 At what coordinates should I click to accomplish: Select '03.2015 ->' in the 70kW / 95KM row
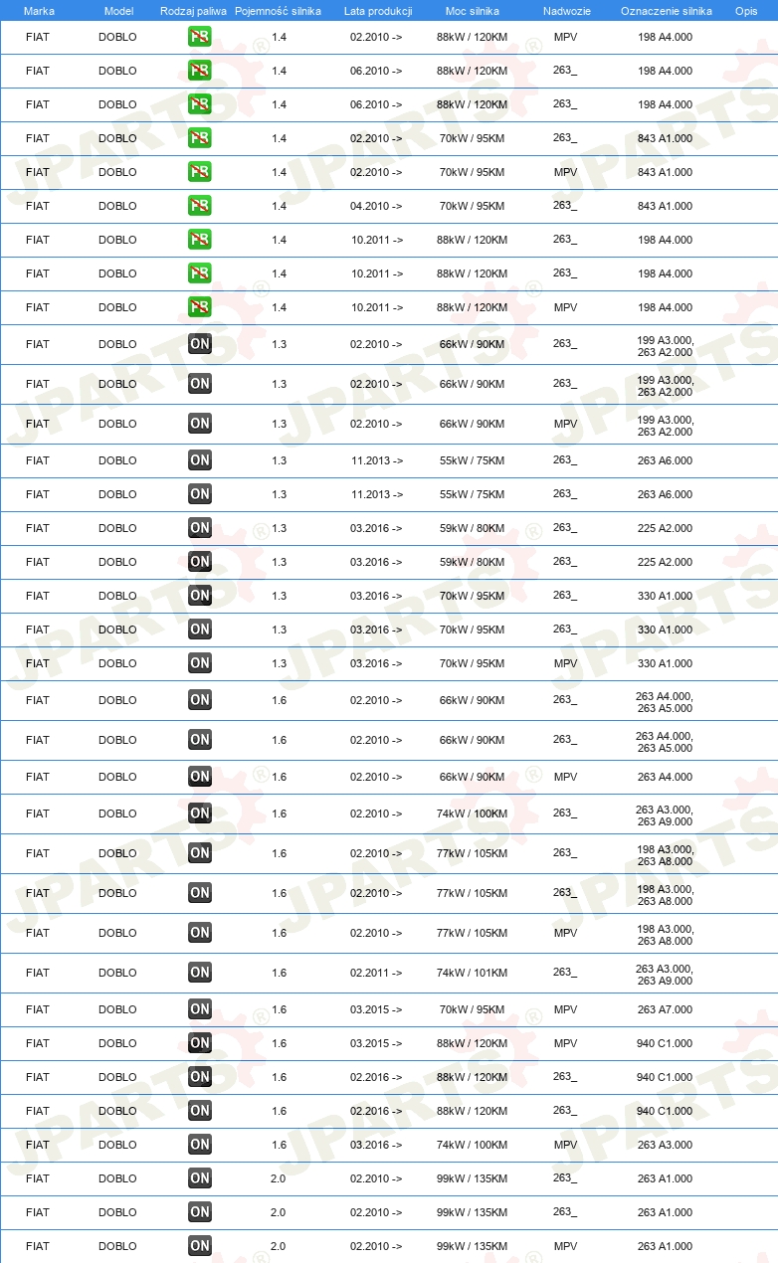pos(376,1009)
